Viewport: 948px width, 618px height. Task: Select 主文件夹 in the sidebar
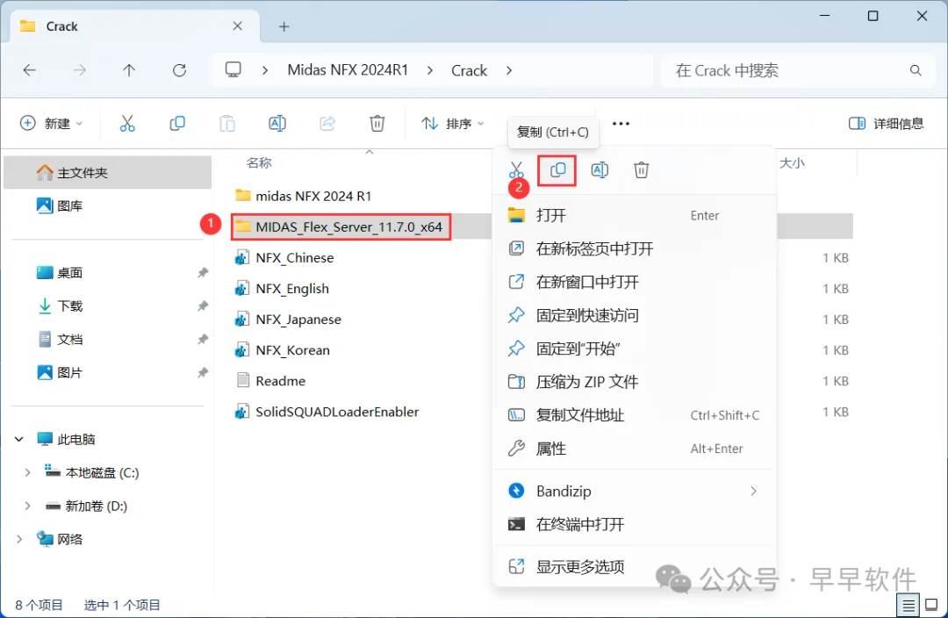[x=108, y=172]
